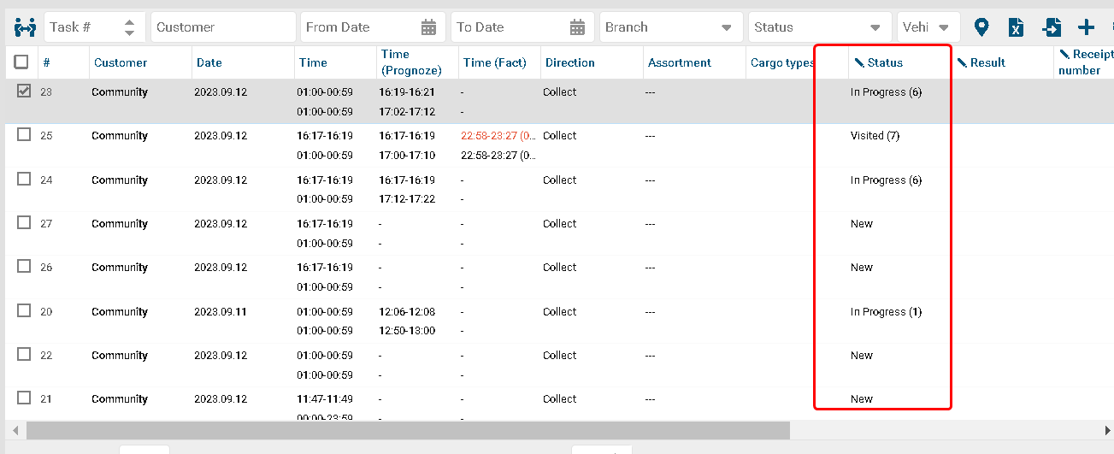Click the Customer search input field
This screenshot has height=454, width=1114.
pyautogui.click(x=223, y=27)
